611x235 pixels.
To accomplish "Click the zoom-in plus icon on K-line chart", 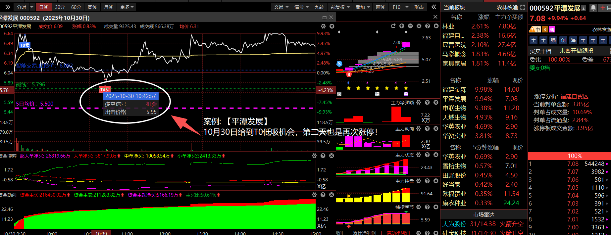I will (x=402, y=26).
